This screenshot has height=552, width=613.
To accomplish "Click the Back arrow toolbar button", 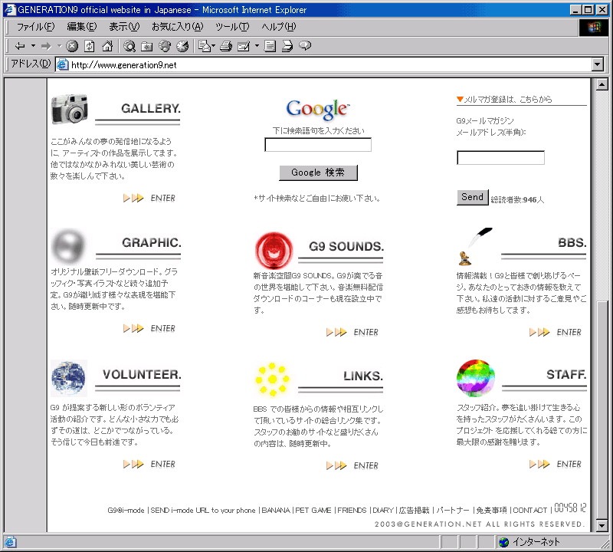I will coord(20,47).
